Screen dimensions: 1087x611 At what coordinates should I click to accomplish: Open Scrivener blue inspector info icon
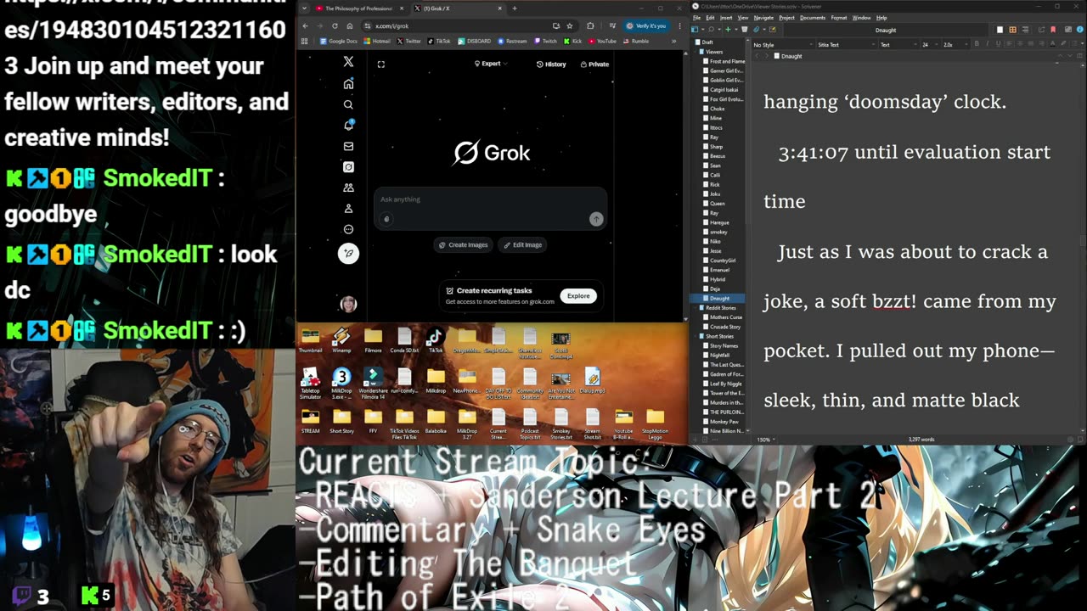(x=1079, y=30)
